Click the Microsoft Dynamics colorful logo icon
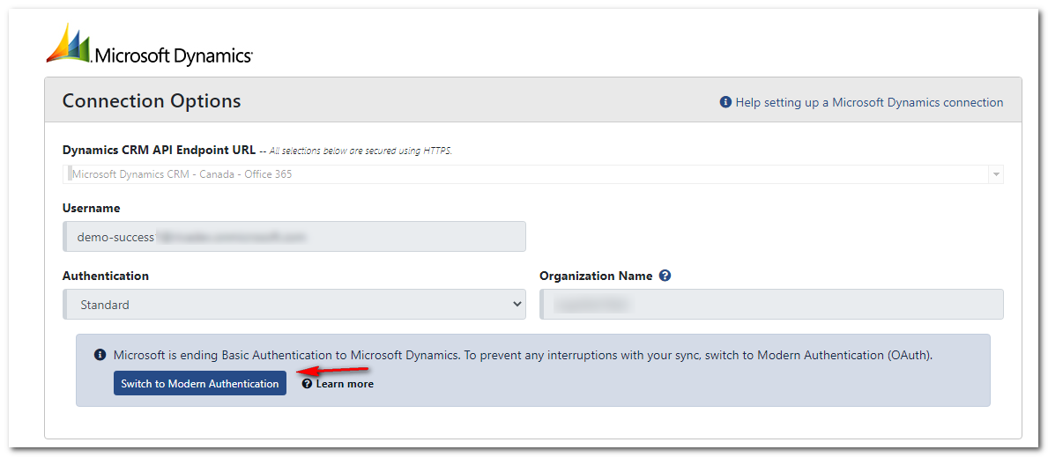Viewport: 1048px width, 457px height. tap(69, 44)
